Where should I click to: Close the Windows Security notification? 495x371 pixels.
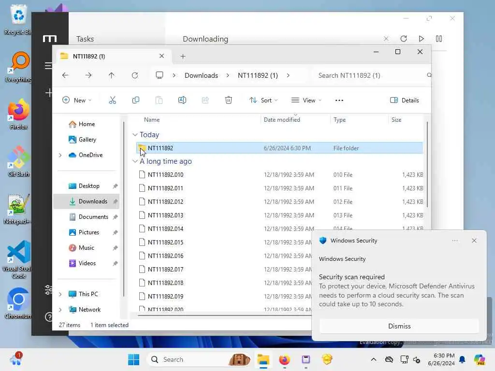pos(474,241)
